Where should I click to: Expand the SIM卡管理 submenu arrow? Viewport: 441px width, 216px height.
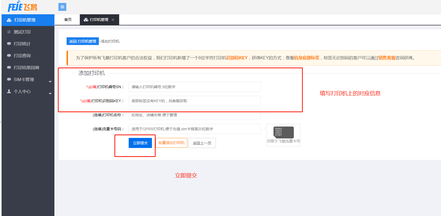[x=50, y=82]
